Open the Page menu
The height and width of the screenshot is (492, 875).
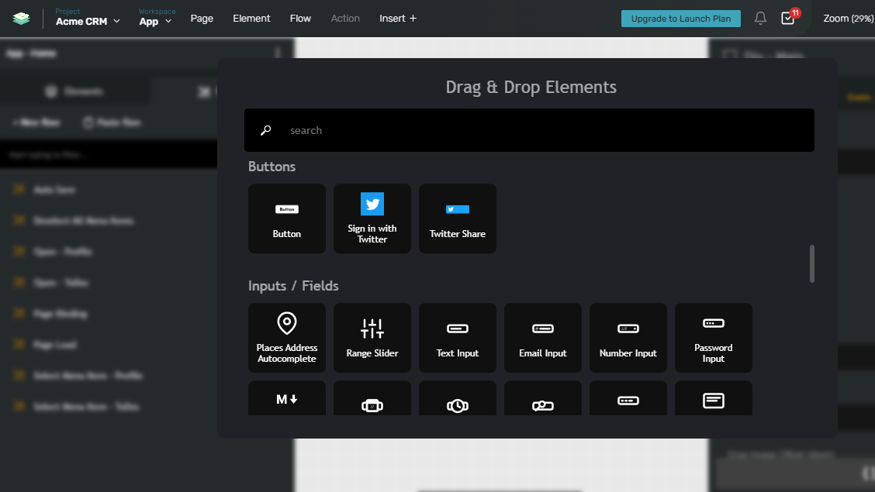click(202, 19)
